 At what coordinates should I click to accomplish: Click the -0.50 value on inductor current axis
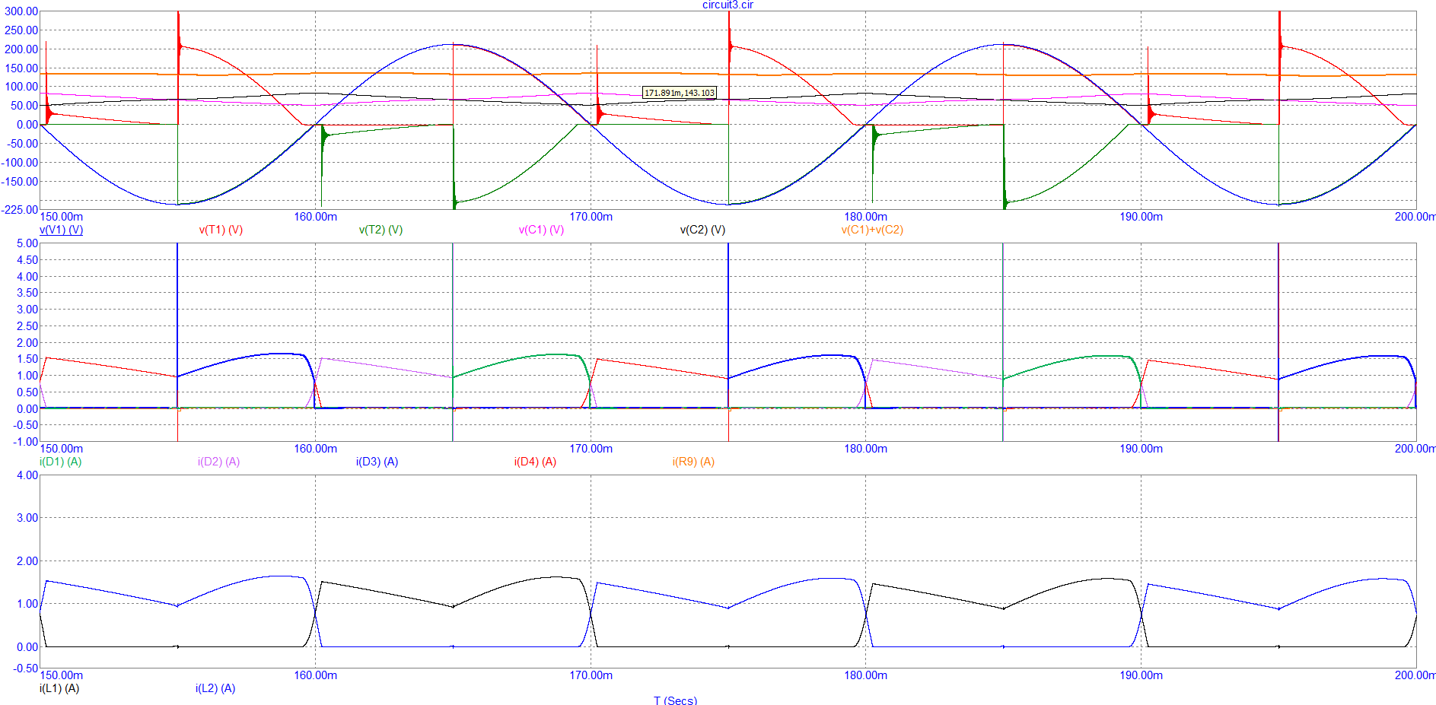click(26, 668)
